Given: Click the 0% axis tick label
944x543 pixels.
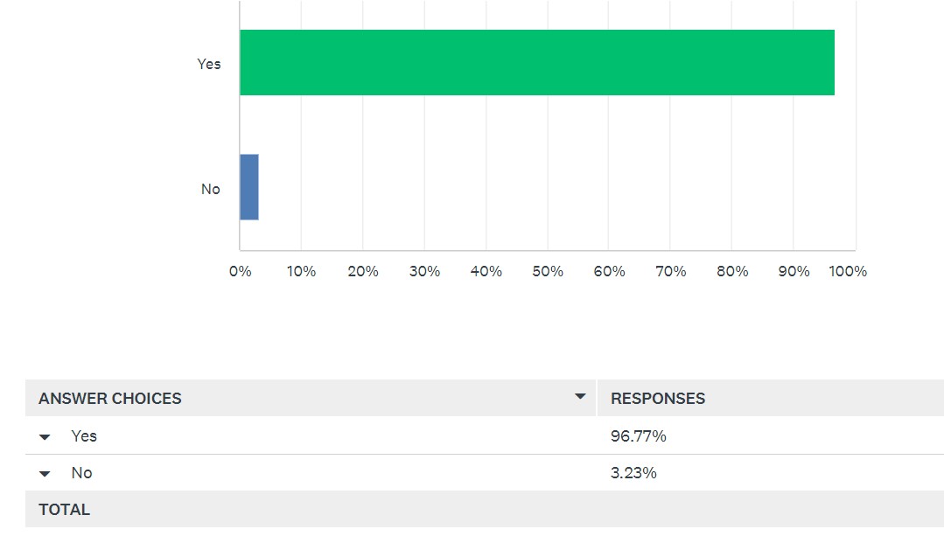Looking at the screenshot, I should 241,271.
